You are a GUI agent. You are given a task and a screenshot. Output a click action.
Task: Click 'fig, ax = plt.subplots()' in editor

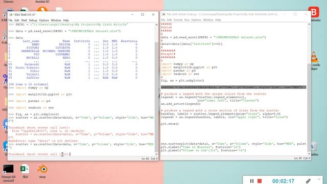click(x=182, y=81)
